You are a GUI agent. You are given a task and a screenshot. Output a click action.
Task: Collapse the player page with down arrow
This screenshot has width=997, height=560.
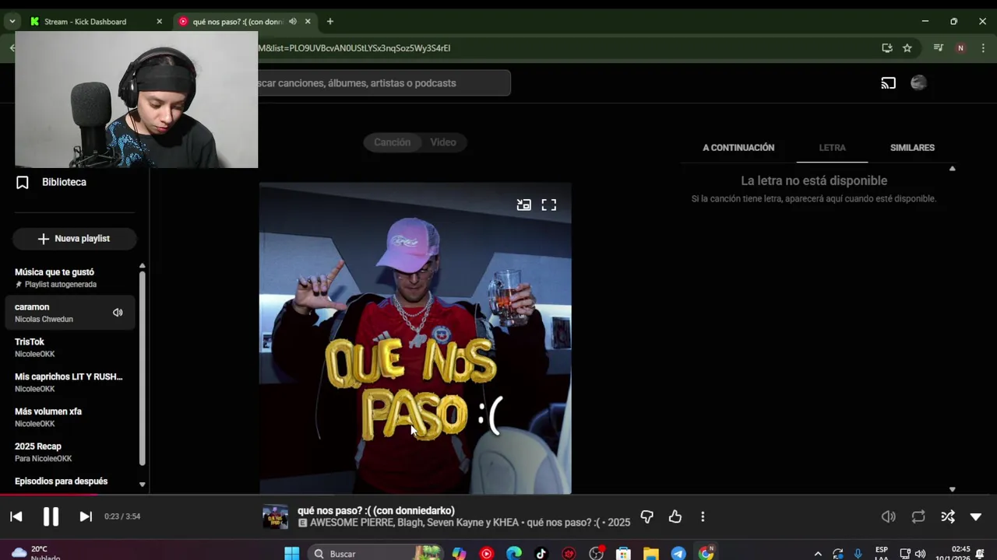976,516
